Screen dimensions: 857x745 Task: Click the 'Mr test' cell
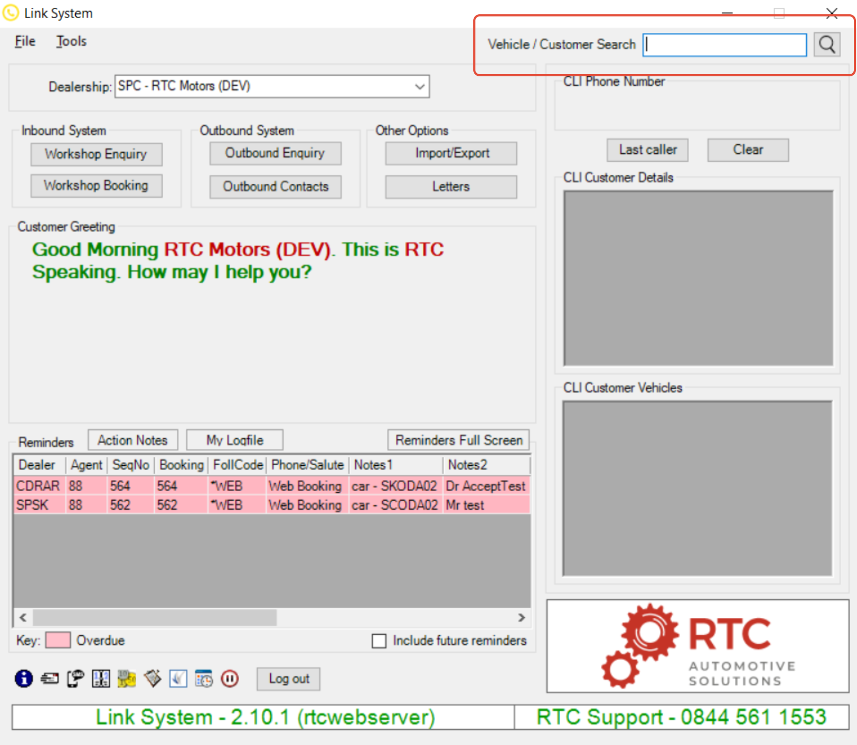point(487,505)
